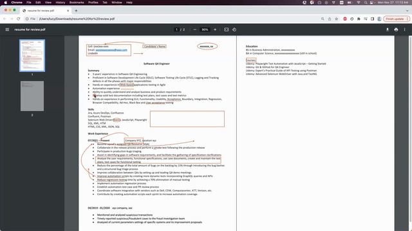Click the 'Summary' heading
Viewport: 412px width, 231px height.
93,71
